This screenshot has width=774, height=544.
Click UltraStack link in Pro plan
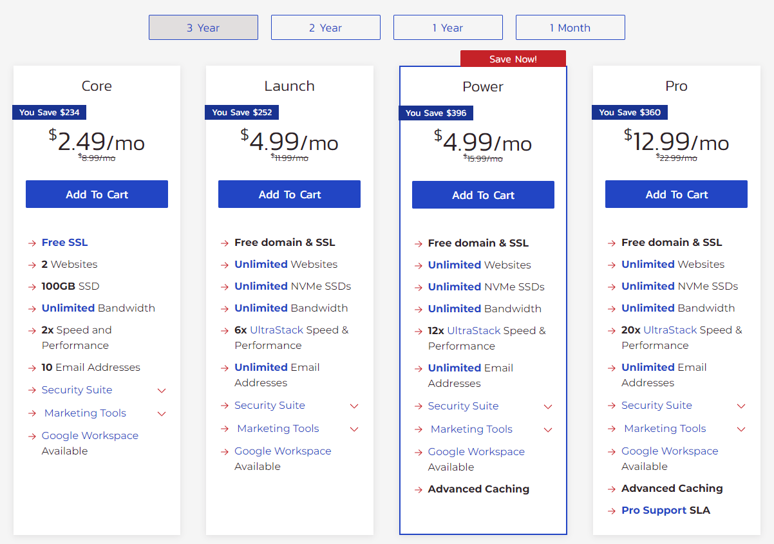point(670,330)
